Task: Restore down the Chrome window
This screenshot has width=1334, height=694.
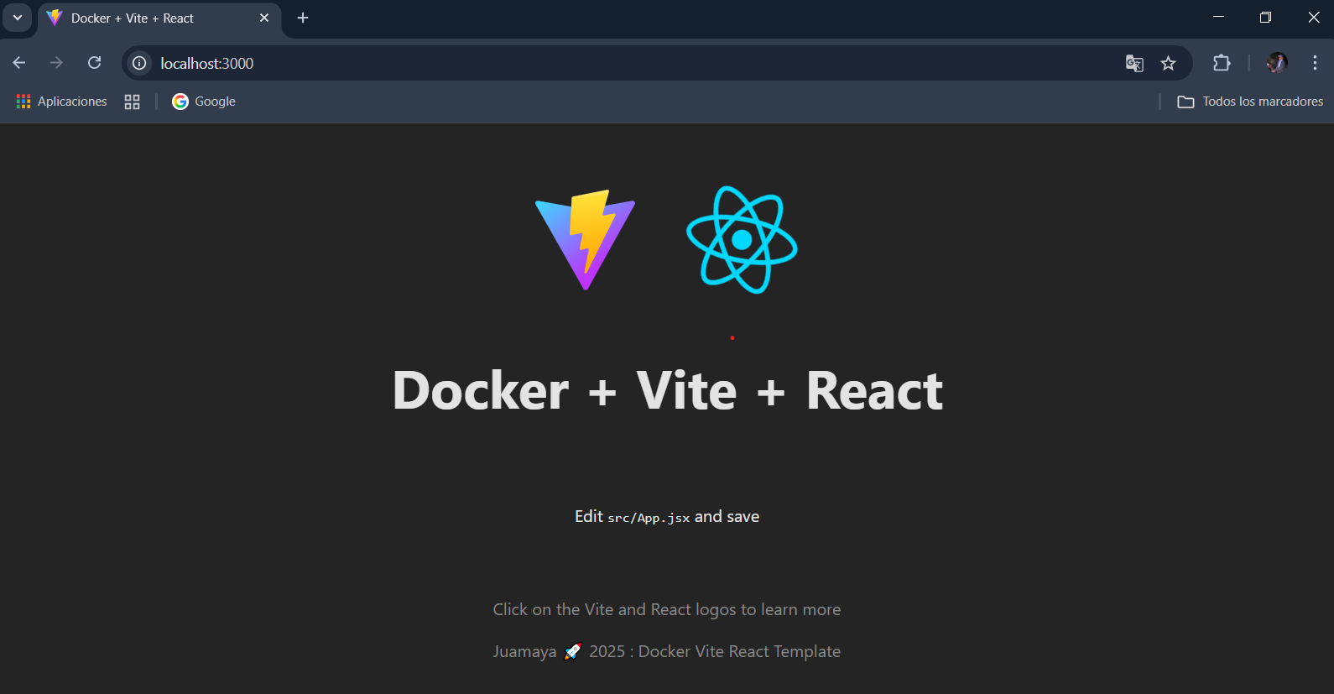Action: (x=1266, y=18)
